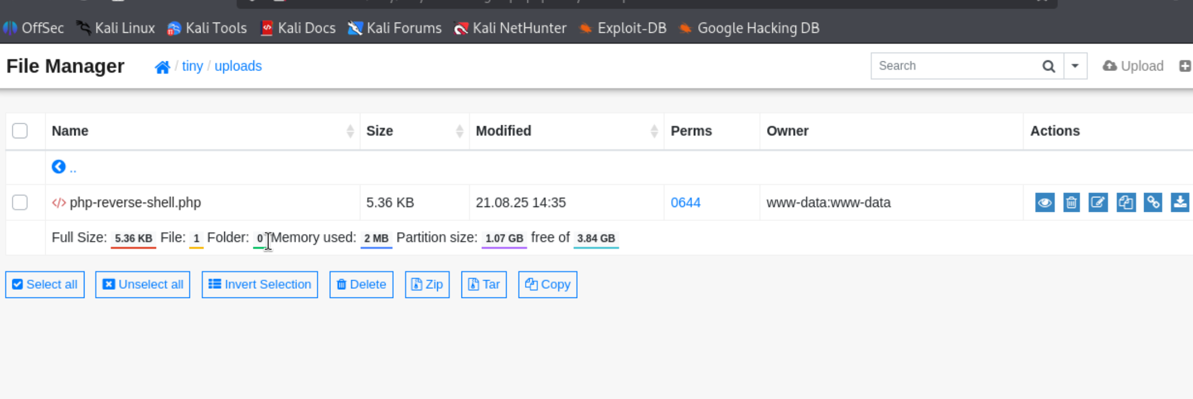This screenshot has width=1193, height=399.
Task: Expand advanced search dropdown arrow
Action: [1075, 66]
